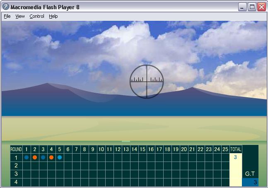Viewport: 268px width, 188px height.
Task: Click the blue dot under shot 1
Action: click(27, 157)
